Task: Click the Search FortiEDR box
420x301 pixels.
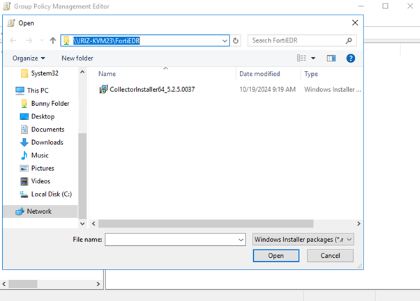Action: point(302,40)
